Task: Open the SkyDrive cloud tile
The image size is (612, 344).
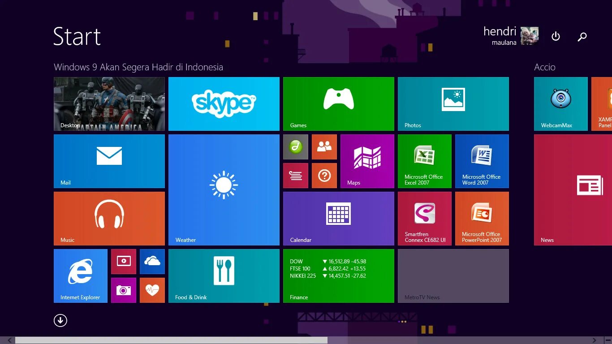Action: click(152, 262)
